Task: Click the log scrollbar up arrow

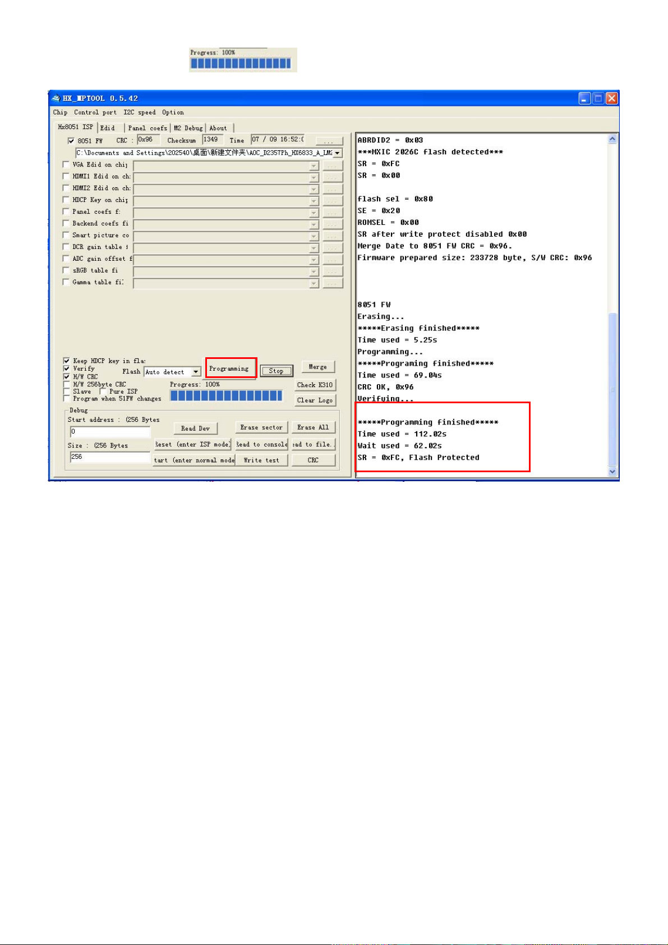Action: pos(612,139)
